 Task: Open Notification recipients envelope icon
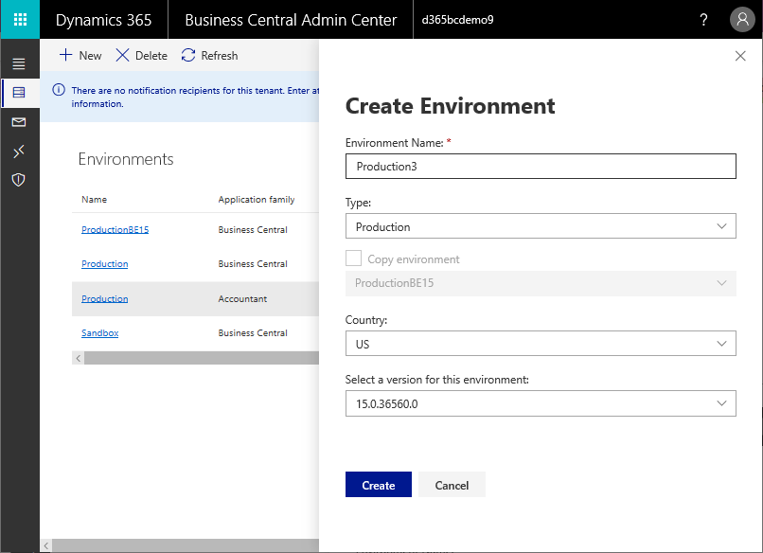tap(19, 122)
